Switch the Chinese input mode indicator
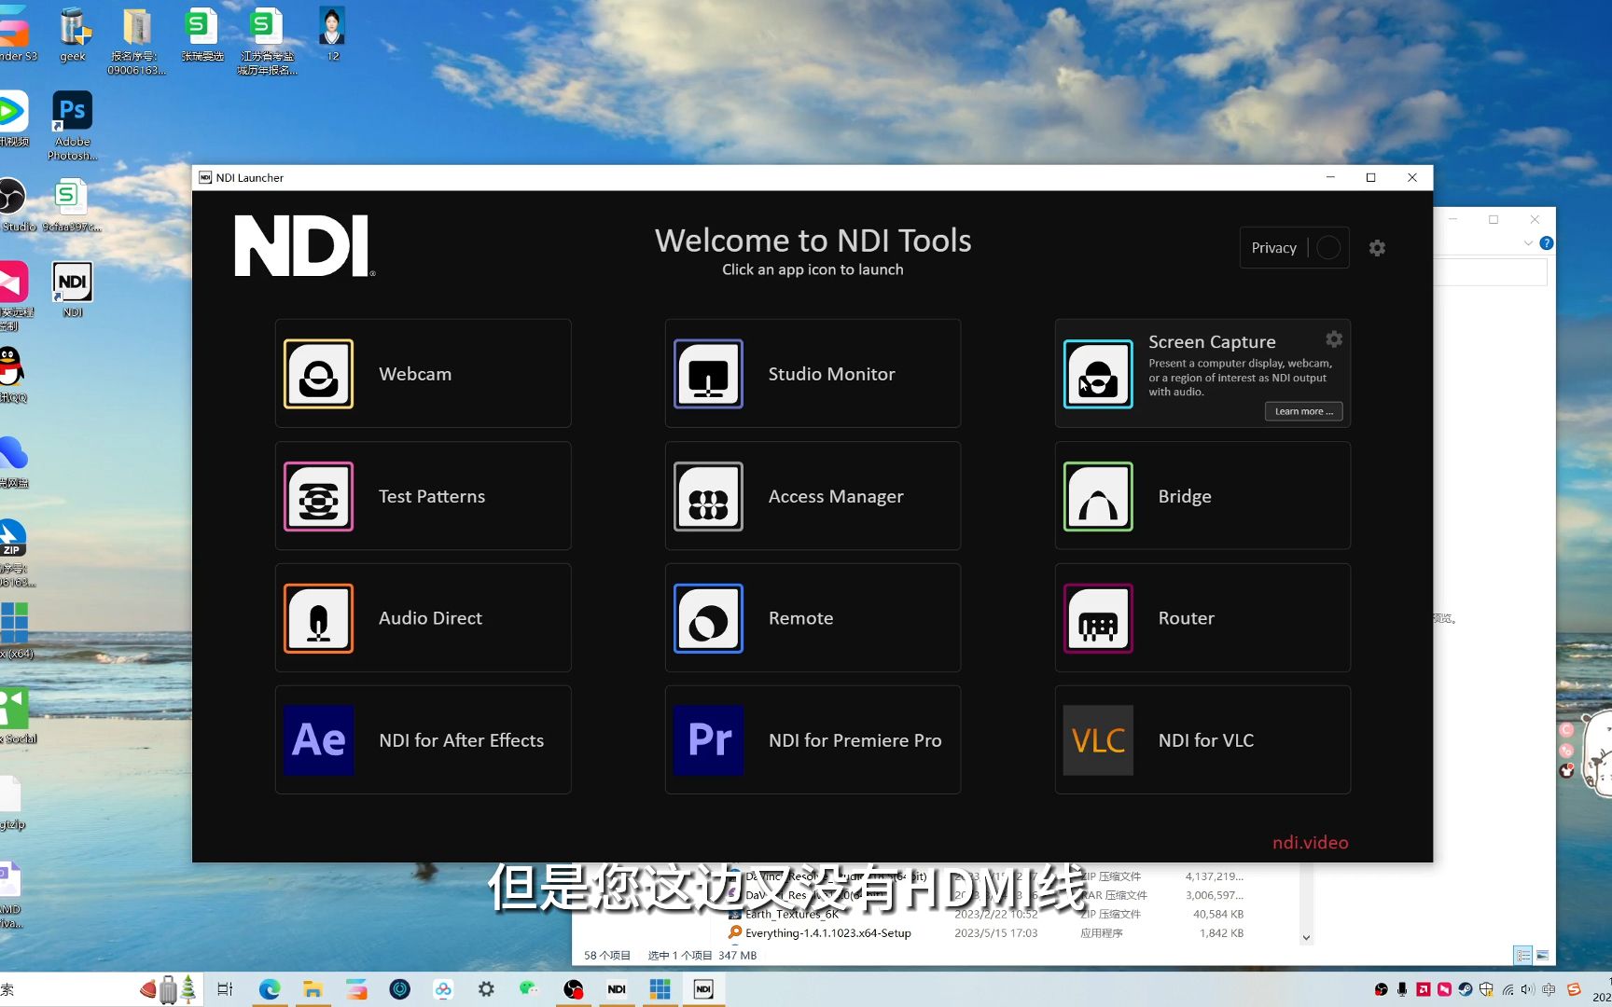The image size is (1612, 1007). tap(1549, 989)
